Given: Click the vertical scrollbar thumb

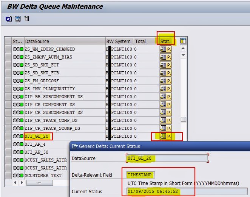Looking at the screenshot, I should tap(184, 119).
